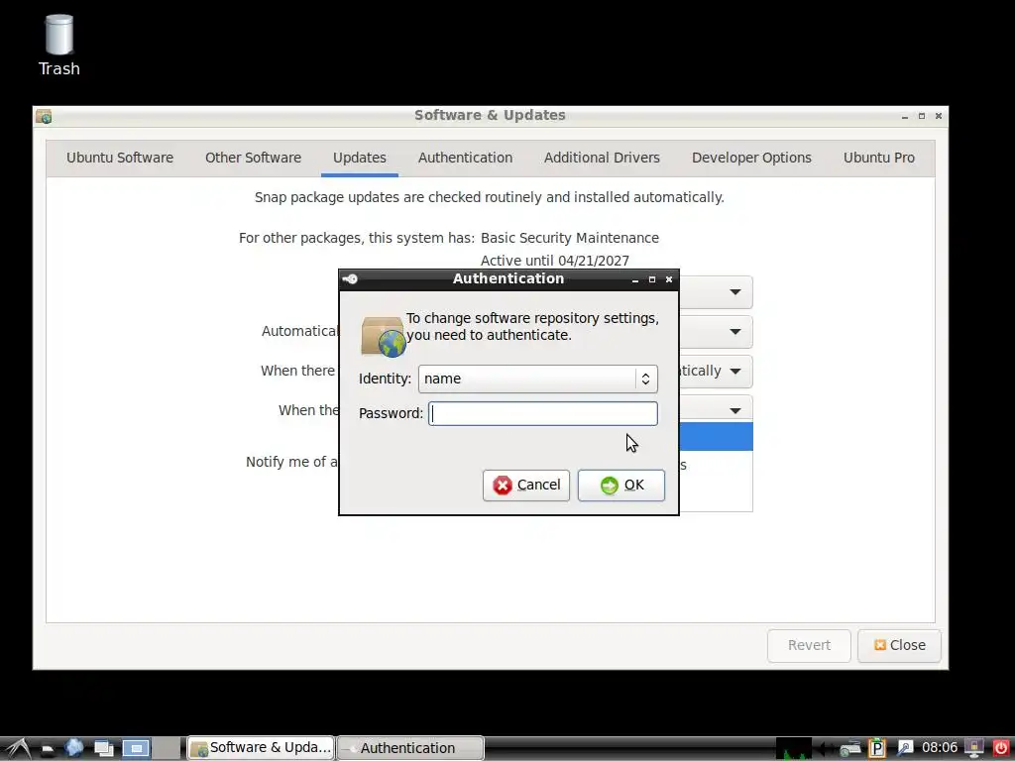This screenshot has width=1015, height=761.
Task: Open the Additional Drivers tab
Action: (602, 158)
